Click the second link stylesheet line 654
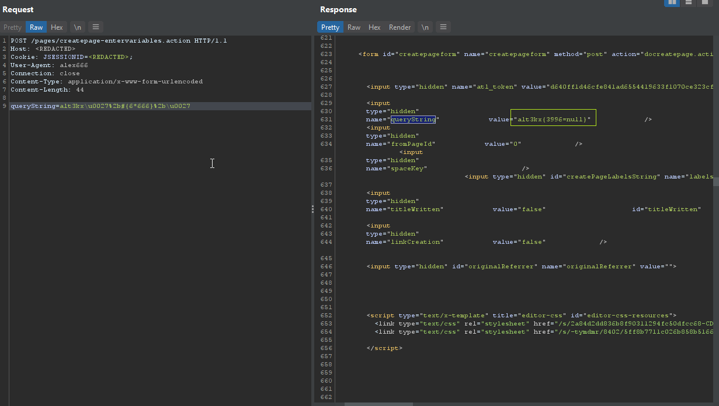The height and width of the screenshot is (406, 719). tap(544, 332)
